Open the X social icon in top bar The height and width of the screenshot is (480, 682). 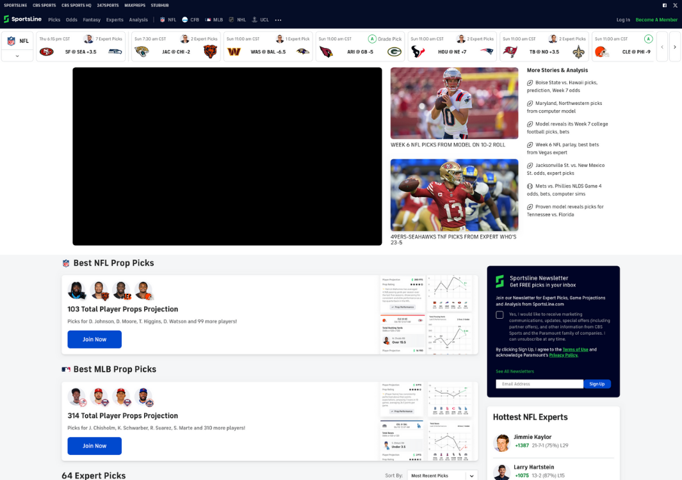(x=674, y=5)
